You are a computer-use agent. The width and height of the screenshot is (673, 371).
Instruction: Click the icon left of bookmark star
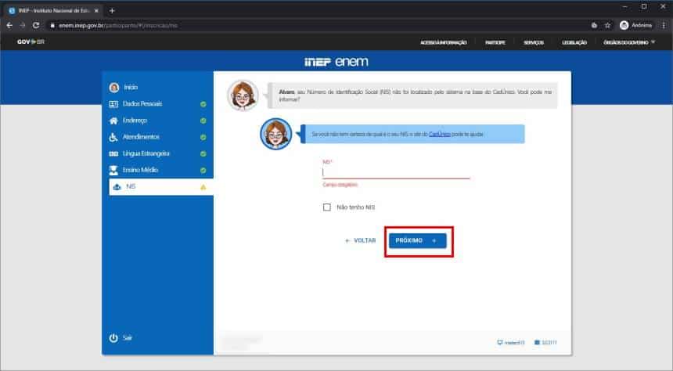pyautogui.click(x=594, y=25)
